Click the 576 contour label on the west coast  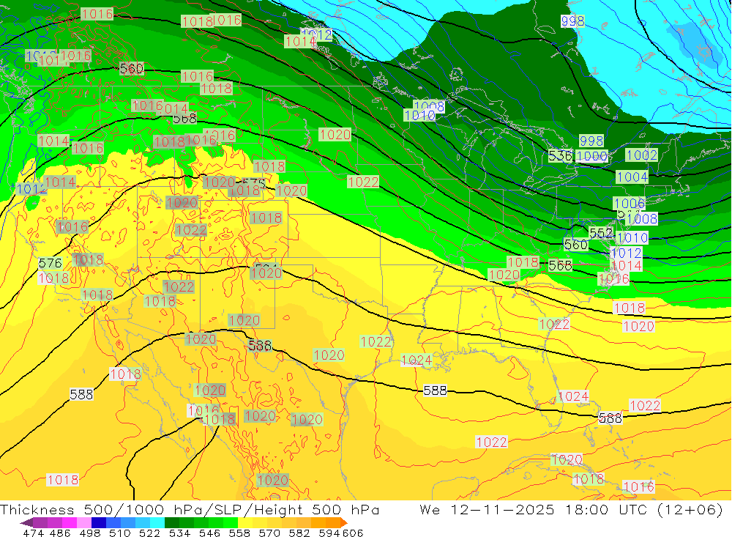[50, 264]
